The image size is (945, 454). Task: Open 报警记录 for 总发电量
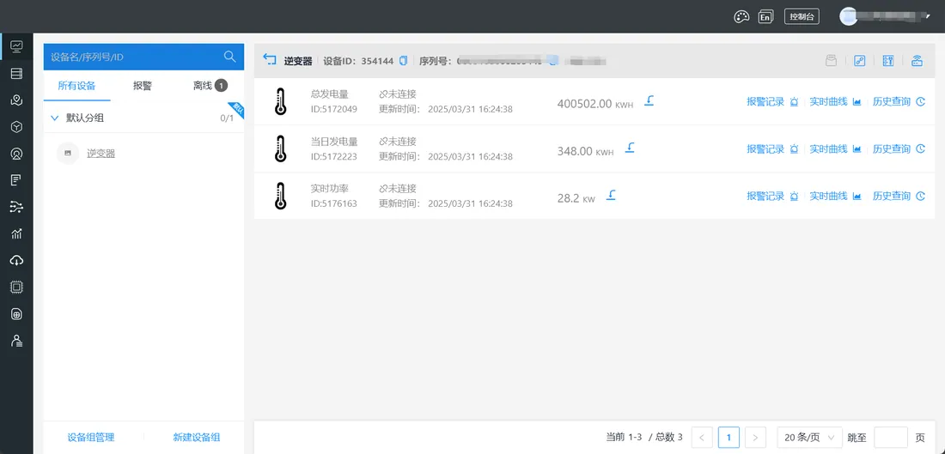point(772,102)
